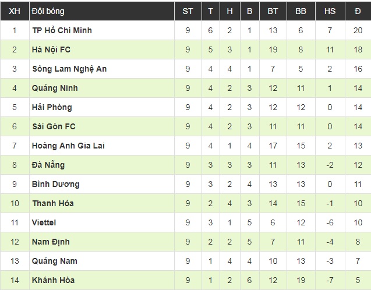Click the BT goals scored header

pyautogui.click(x=273, y=11)
